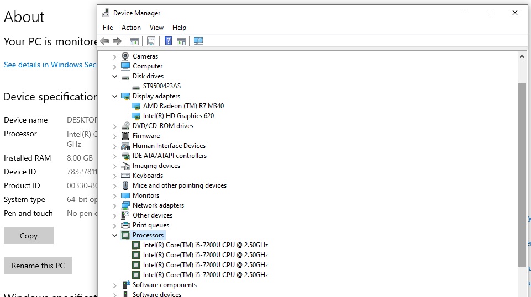Click the scrollbar up arrow in Device Manager

[522, 56]
